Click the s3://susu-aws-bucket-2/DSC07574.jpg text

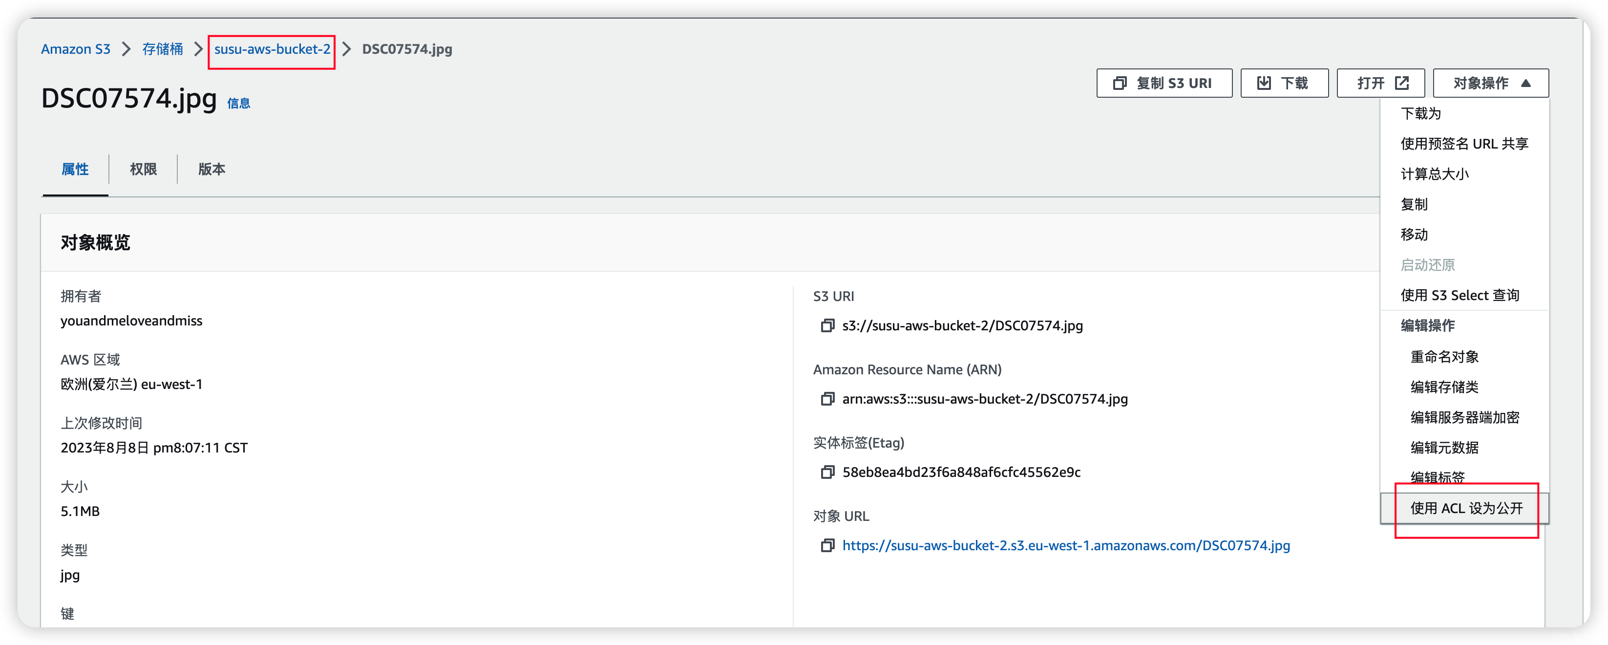tap(963, 325)
